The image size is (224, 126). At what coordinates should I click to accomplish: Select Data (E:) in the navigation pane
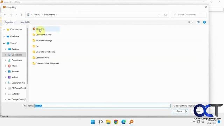pos(14,94)
